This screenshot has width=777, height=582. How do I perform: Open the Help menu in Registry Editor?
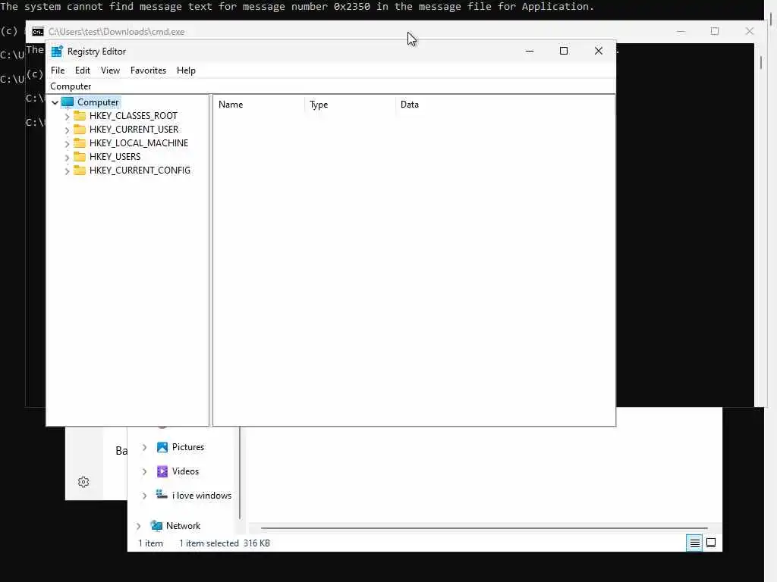pos(186,70)
